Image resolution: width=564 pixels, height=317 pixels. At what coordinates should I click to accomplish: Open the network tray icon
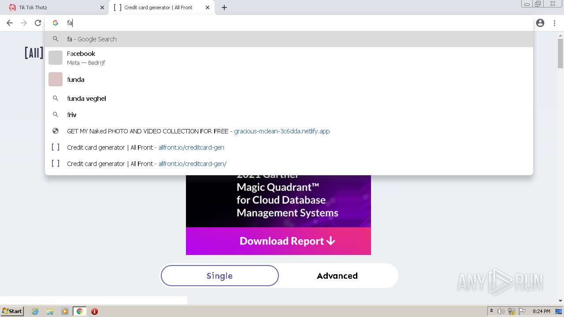(x=512, y=311)
